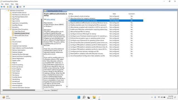Image resolution: width=178 pixels, height=100 pixels.
Task: Go forward with the toolbar forward arrow
Action: tap(4, 7)
